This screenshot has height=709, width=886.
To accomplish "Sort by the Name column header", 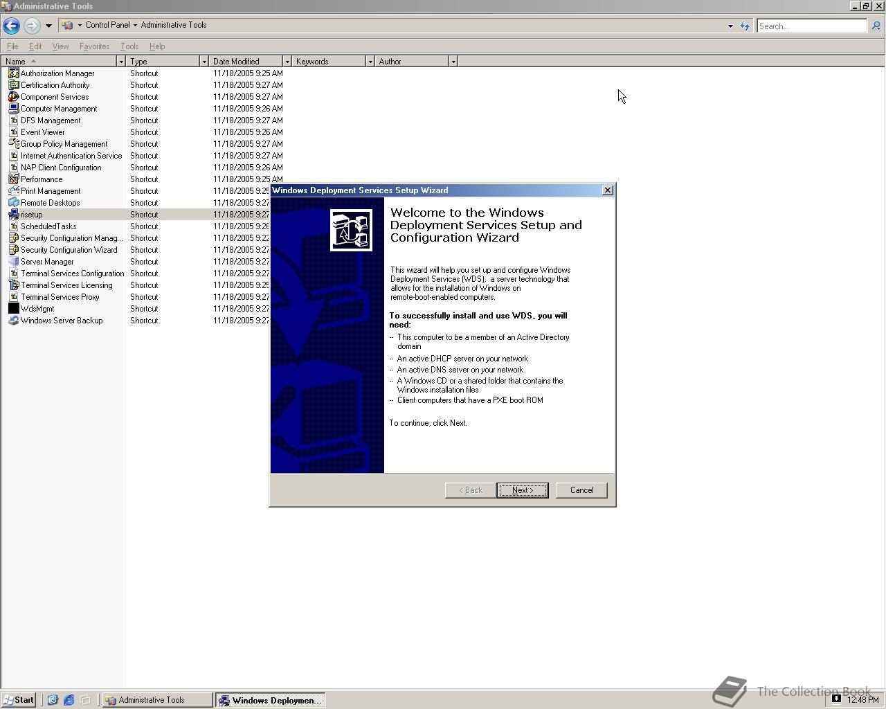I will click(59, 62).
